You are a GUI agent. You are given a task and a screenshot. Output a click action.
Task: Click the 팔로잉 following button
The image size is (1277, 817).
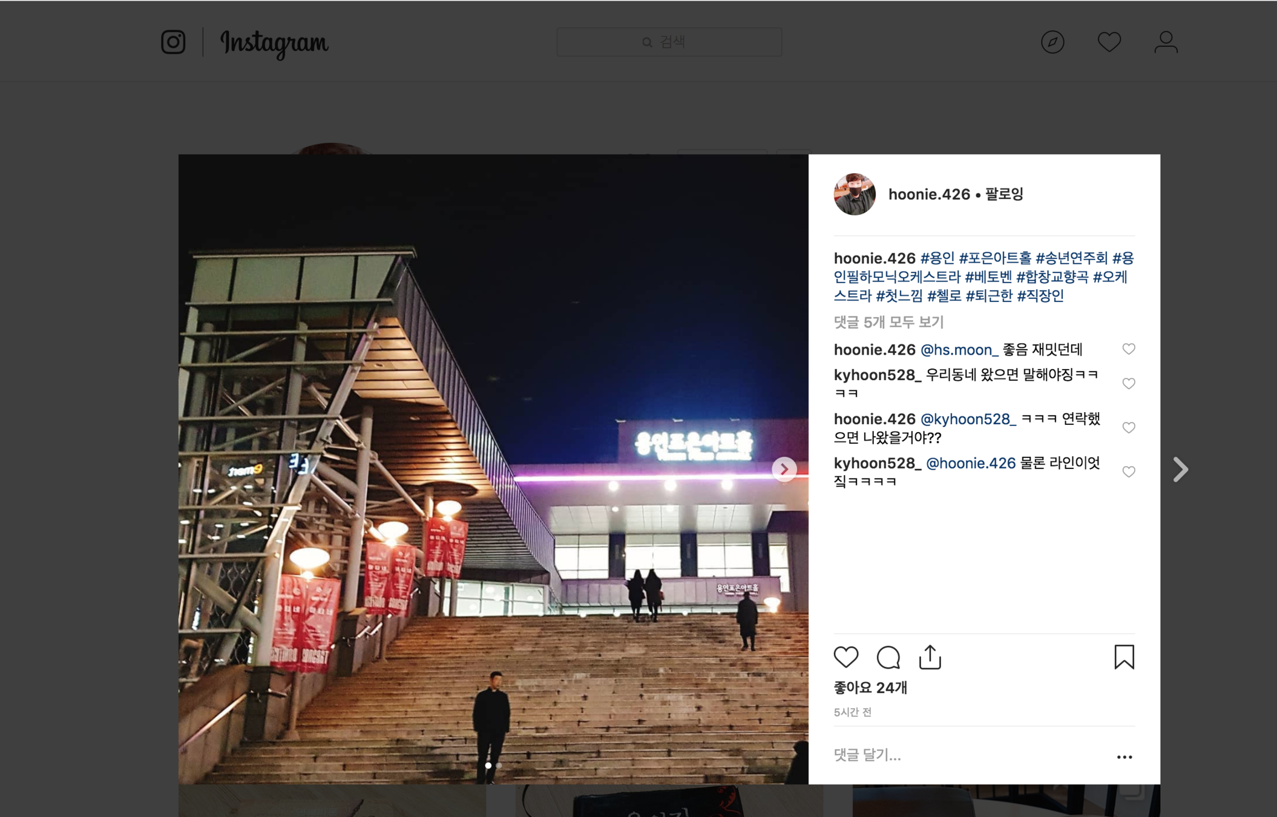(x=1004, y=194)
